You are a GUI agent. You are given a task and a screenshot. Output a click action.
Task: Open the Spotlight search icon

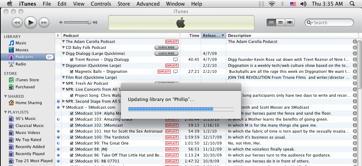352,4
